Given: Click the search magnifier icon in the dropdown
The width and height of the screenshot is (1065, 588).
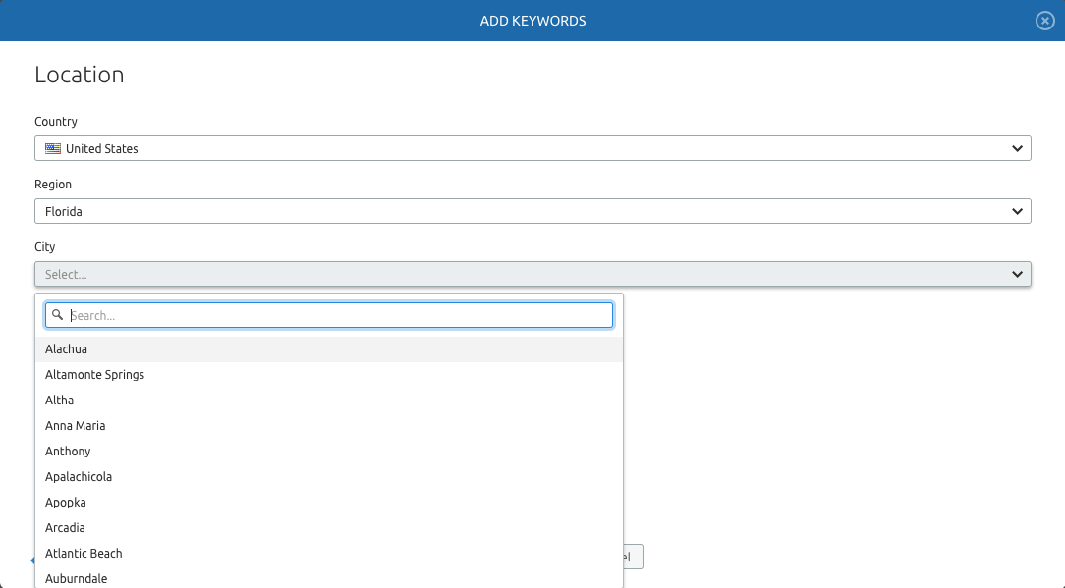Looking at the screenshot, I should (x=57, y=314).
